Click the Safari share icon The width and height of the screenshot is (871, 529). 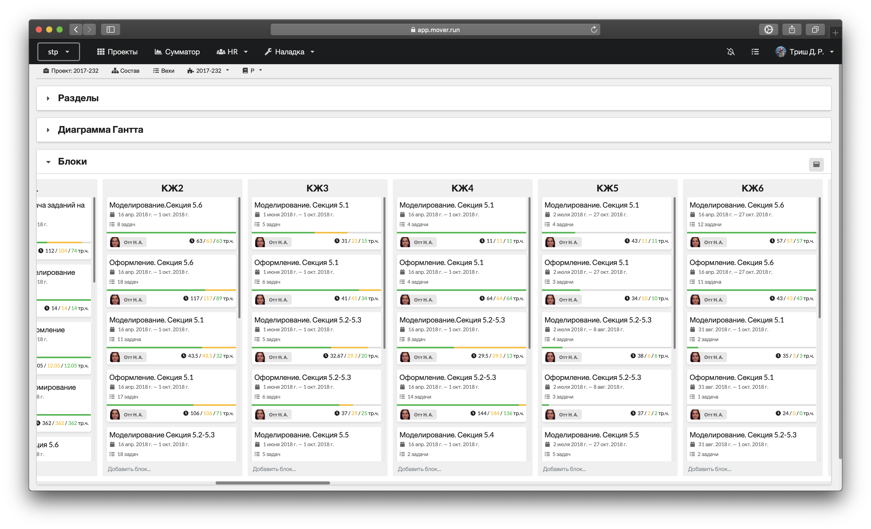(792, 30)
